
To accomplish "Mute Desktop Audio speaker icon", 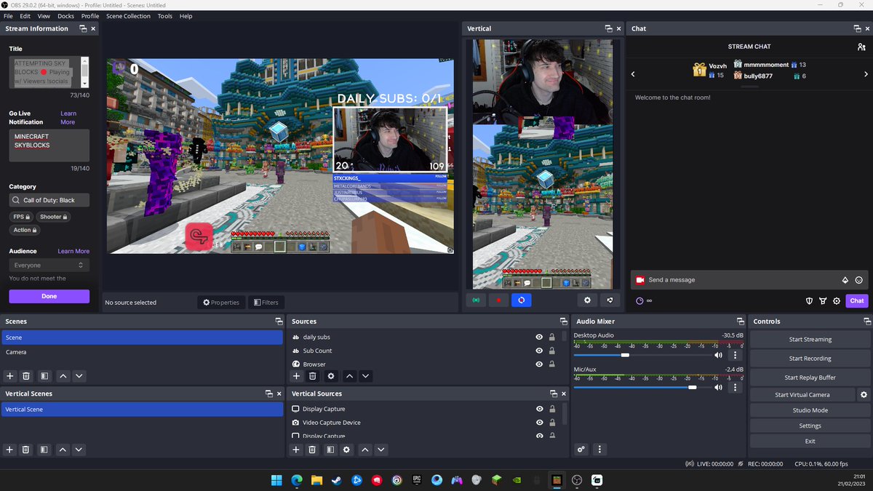I will 718,355.
